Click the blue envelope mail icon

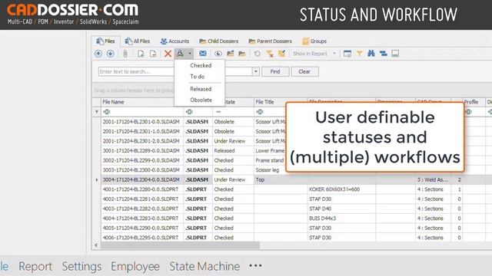[203, 54]
